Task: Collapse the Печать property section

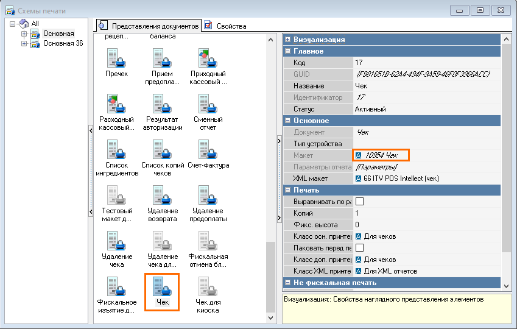Action: pyautogui.click(x=287, y=190)
